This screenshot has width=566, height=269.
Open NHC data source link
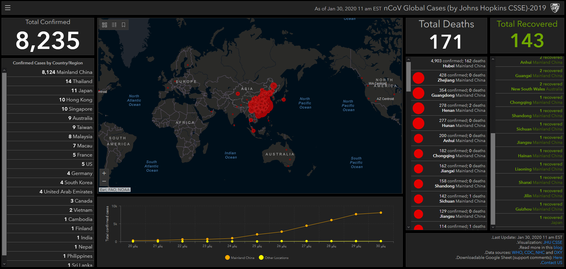tap(540, 252)
